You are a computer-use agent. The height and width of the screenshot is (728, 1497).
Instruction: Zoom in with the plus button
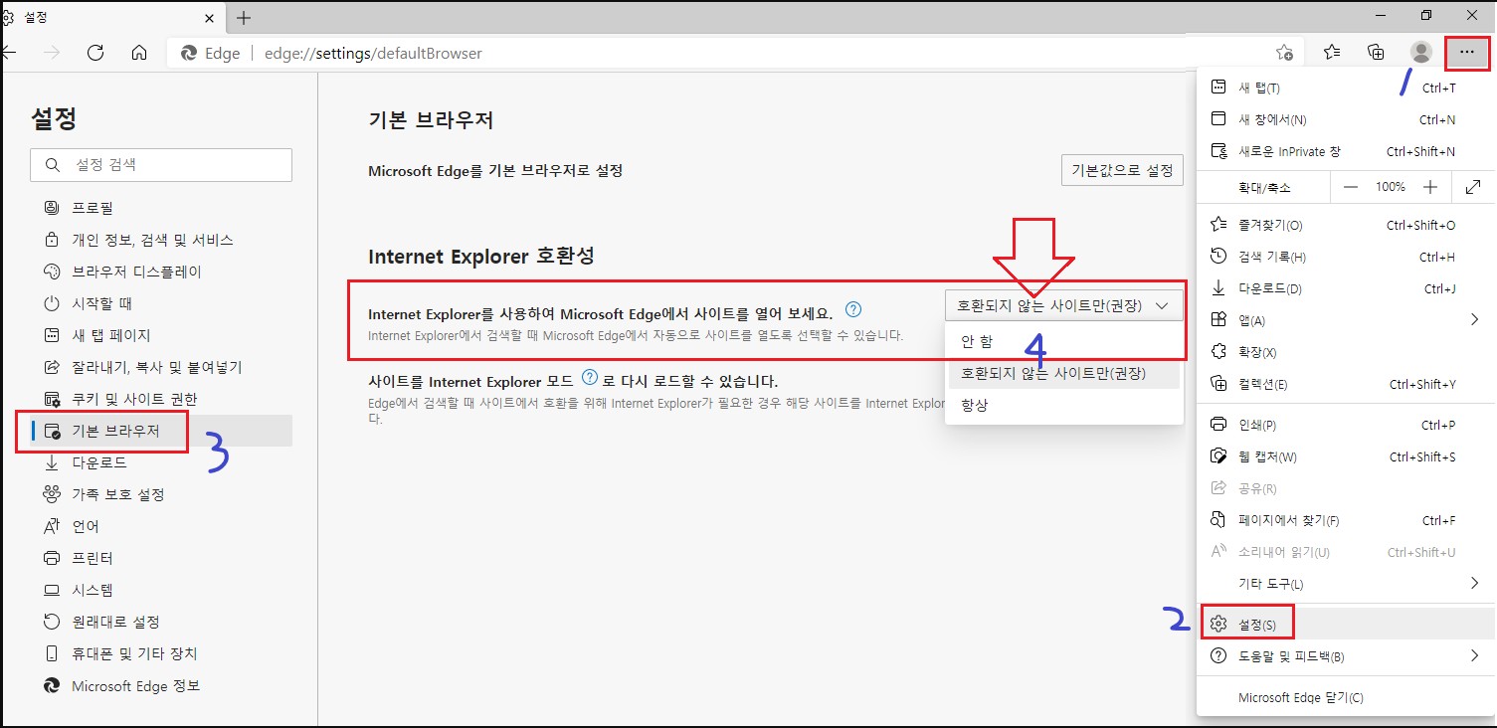point(1429,187)
